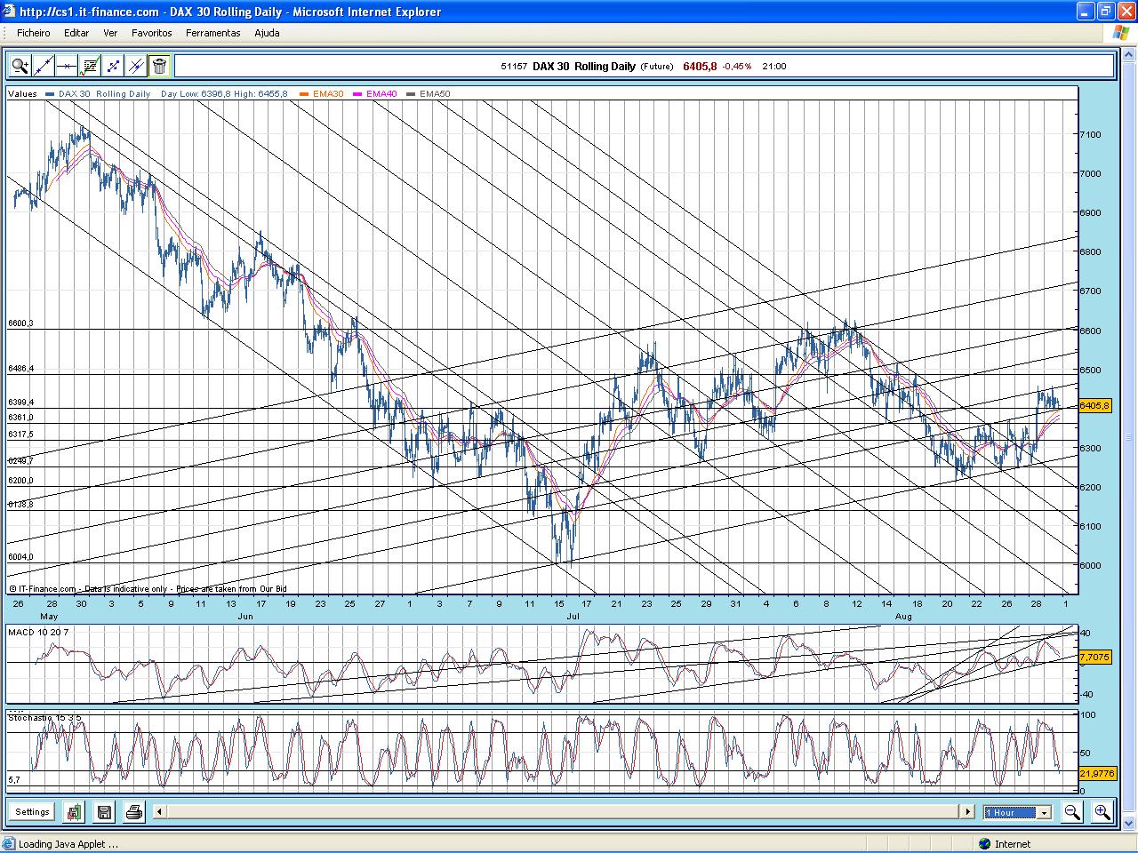
Task: Open the 1 Hour timeframe dropdown
Action: 1017,812
